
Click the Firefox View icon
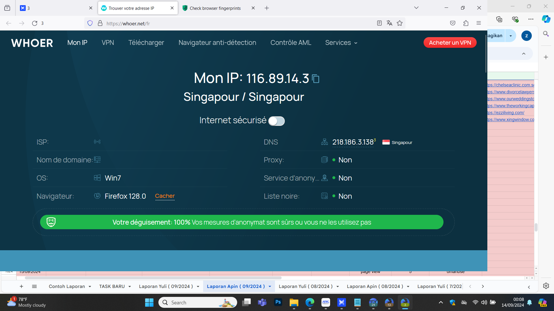point(7,8)
